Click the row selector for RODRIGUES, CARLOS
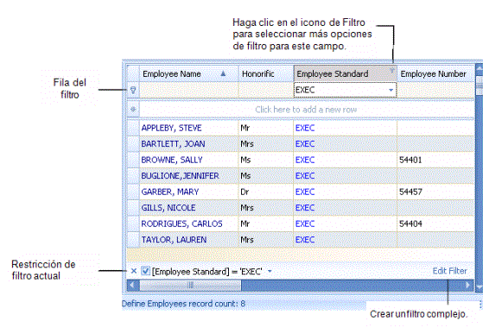 pyautogui.click(x=133, y=224)
